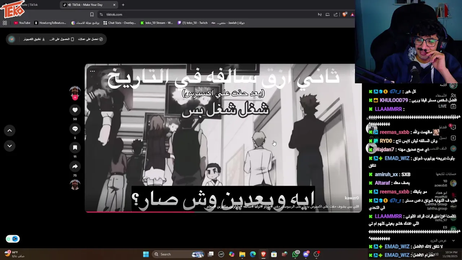Click the desktop app download button in the top pill
The width and height of the screenshot is (462, 260).
pos(34,39)
